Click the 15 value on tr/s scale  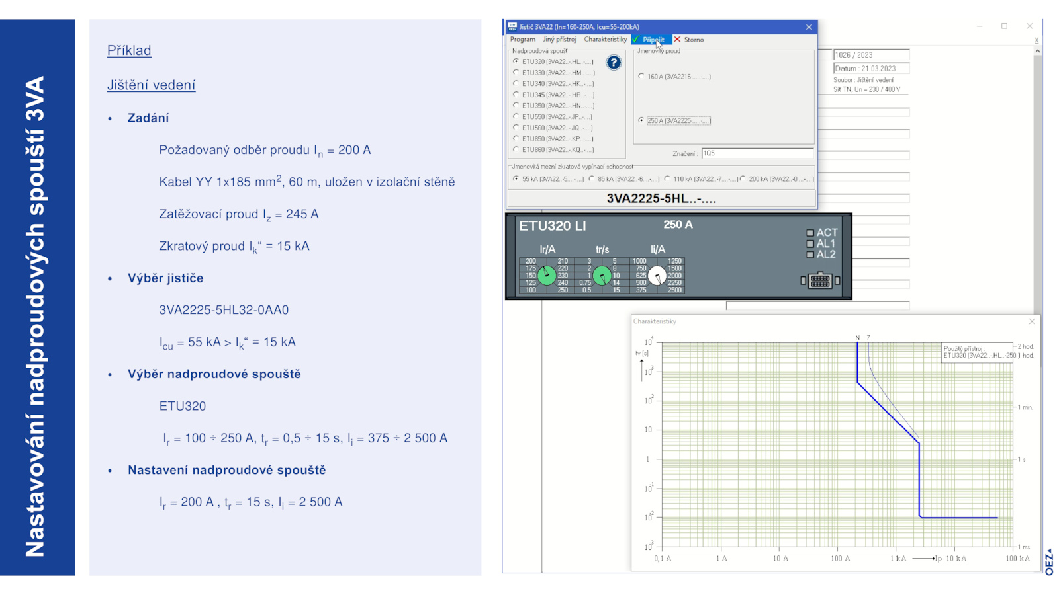tap(616, 290)
